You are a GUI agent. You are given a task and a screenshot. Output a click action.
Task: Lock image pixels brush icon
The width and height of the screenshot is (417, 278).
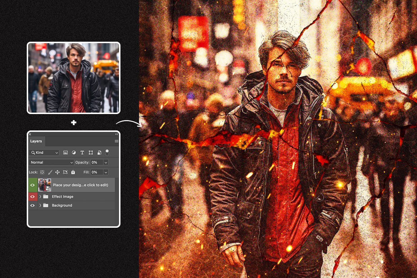click(x=50, y=173)
